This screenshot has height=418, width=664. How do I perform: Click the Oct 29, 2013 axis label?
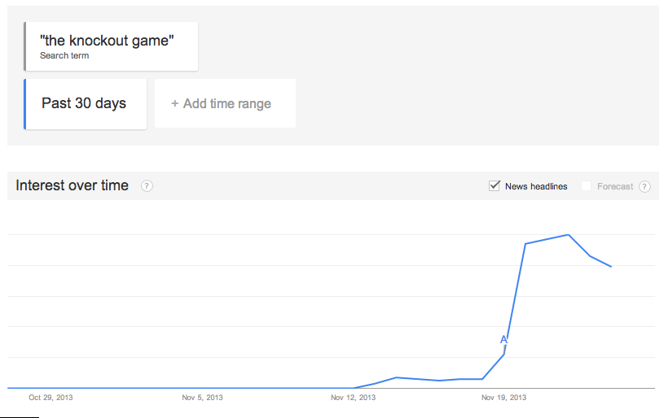[51, 398]
